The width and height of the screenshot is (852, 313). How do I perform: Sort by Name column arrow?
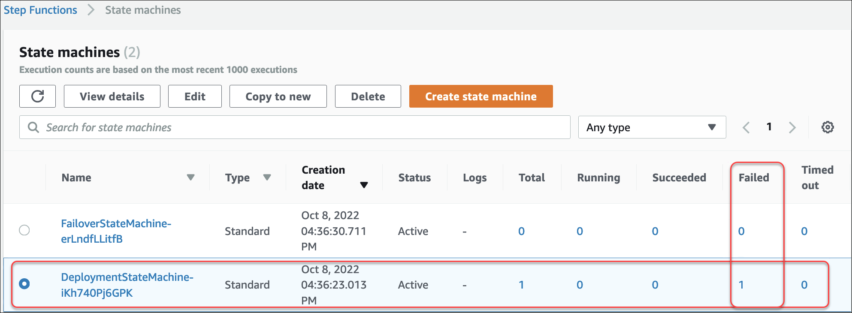(191, 178)
